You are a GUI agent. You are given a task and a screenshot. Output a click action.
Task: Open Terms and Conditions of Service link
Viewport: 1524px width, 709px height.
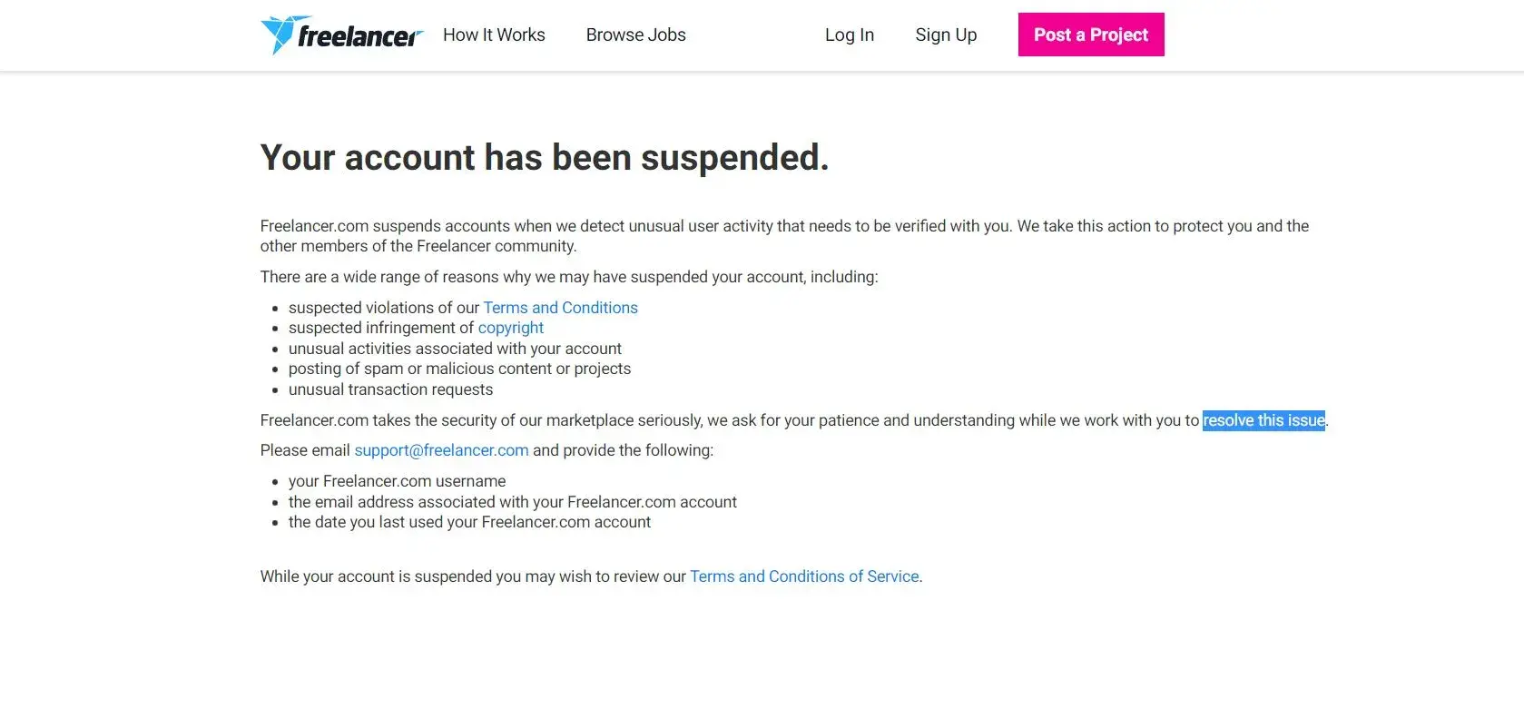tap(804, 576)
